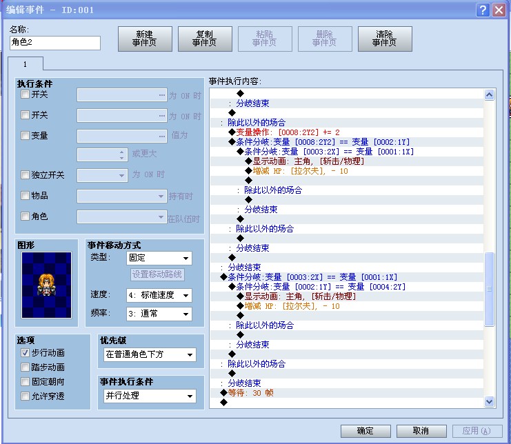Check the 允许穿透 option
The width and height of the screenshot is (511, 444).
25,396
